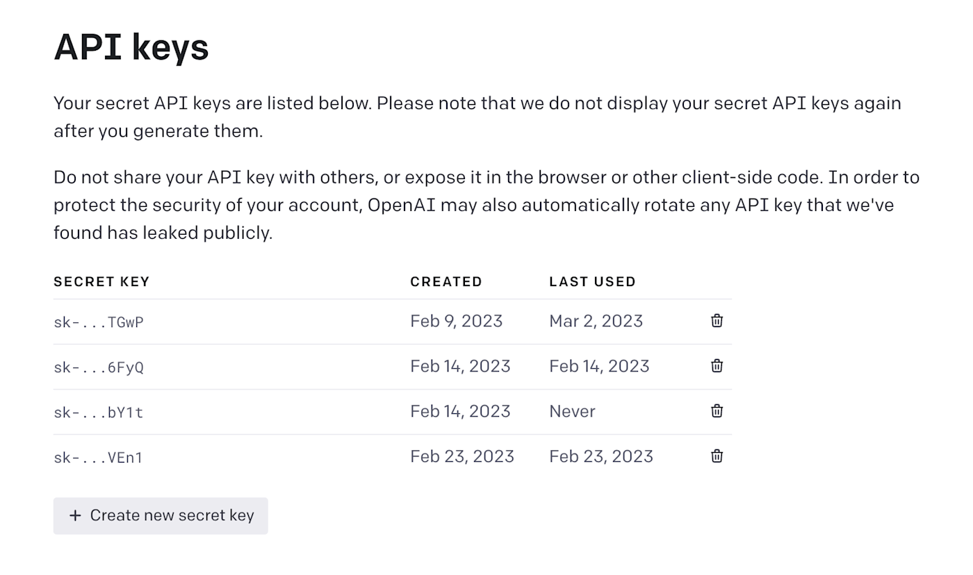Click created date of the bY1t key

[460, 411]
